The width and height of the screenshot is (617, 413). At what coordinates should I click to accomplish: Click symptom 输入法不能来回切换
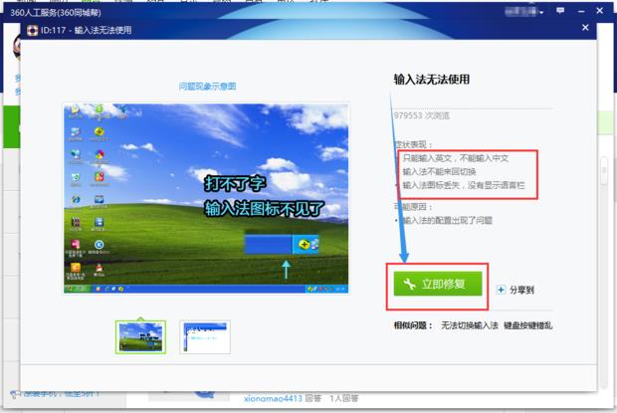coord(439,171)
